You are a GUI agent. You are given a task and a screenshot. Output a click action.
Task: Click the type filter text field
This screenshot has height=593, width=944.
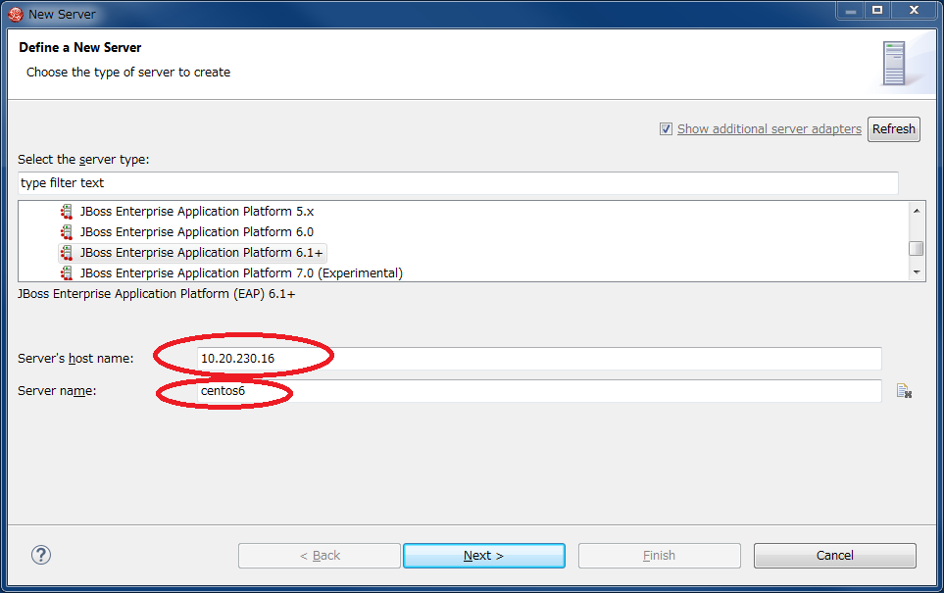[458, 183]
